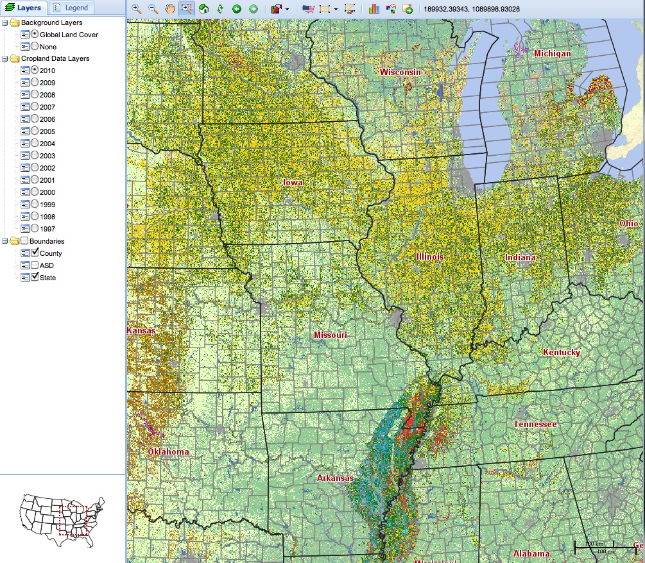Select the 2005 cropland layer radio

coord(35,131)
